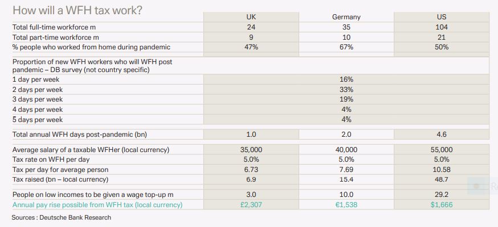Screen dimensions: 498x227
Task: Select the Germany column header
Action: click(x=346, y=17)
